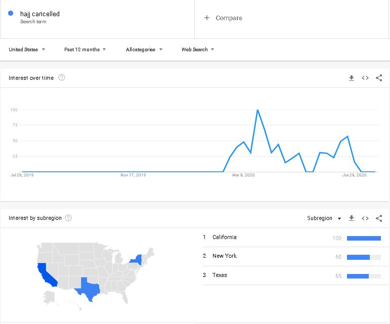Screen dimensions: 390x324
Task: Download the Interest over time chart data
Action: 352,78
